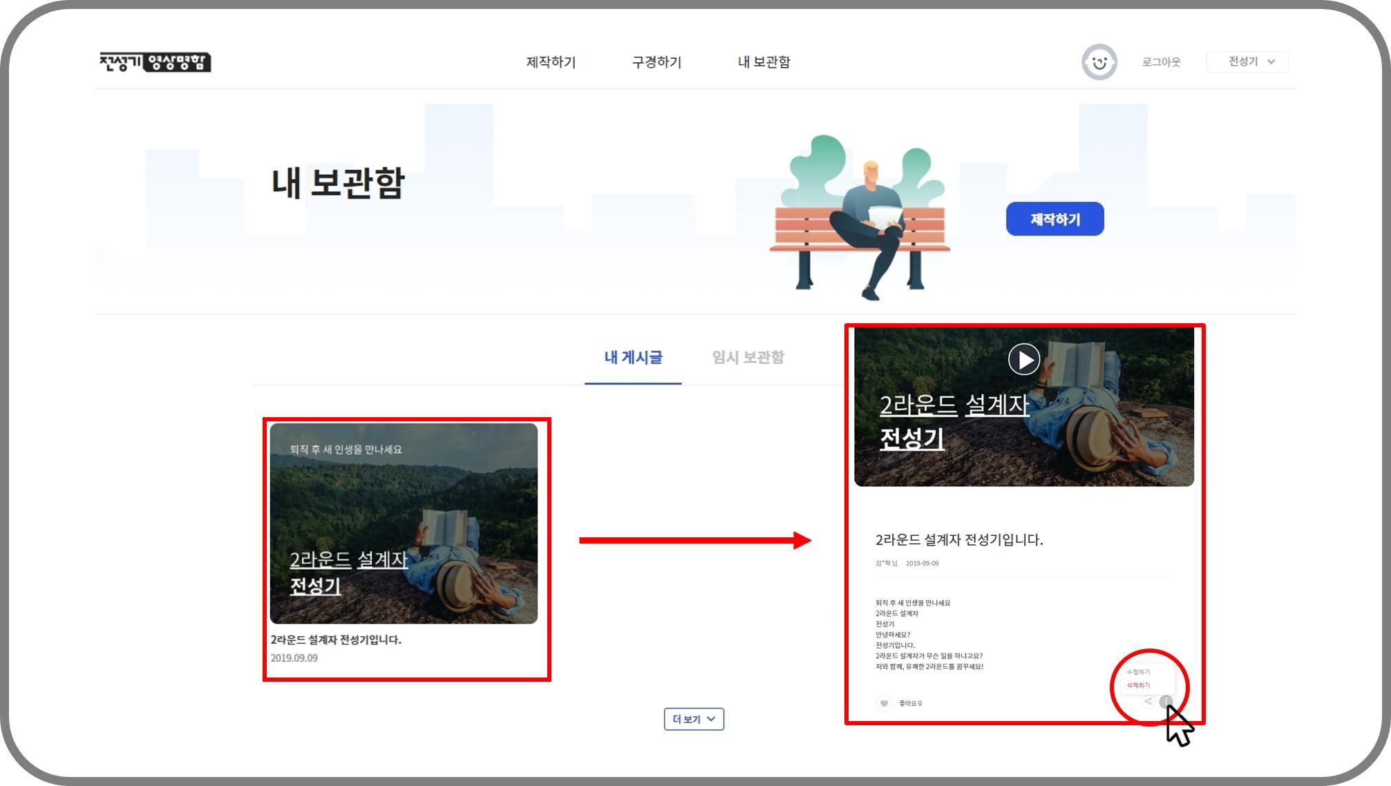Open the smiley profile avatar icon
1391x786 pixels.
point(1099,62)
